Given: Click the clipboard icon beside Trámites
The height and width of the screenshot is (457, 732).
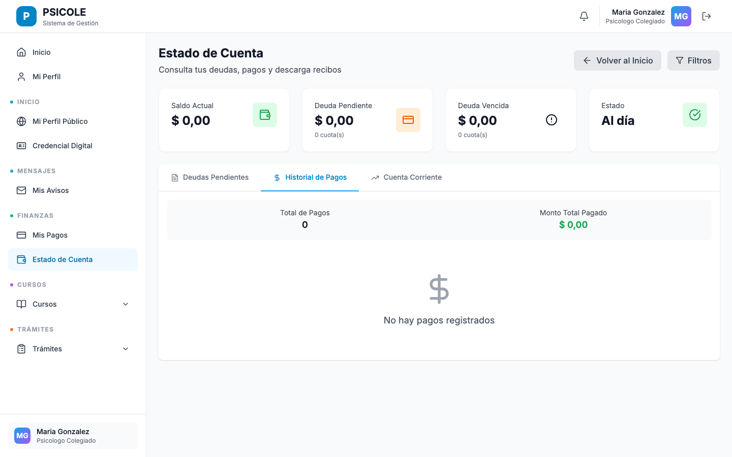Looking at the screenshot, I should (x=21, y=349).
